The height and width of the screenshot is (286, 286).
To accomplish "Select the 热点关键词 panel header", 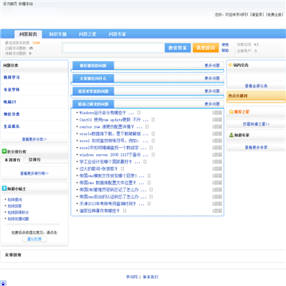I will coord(256,96).
